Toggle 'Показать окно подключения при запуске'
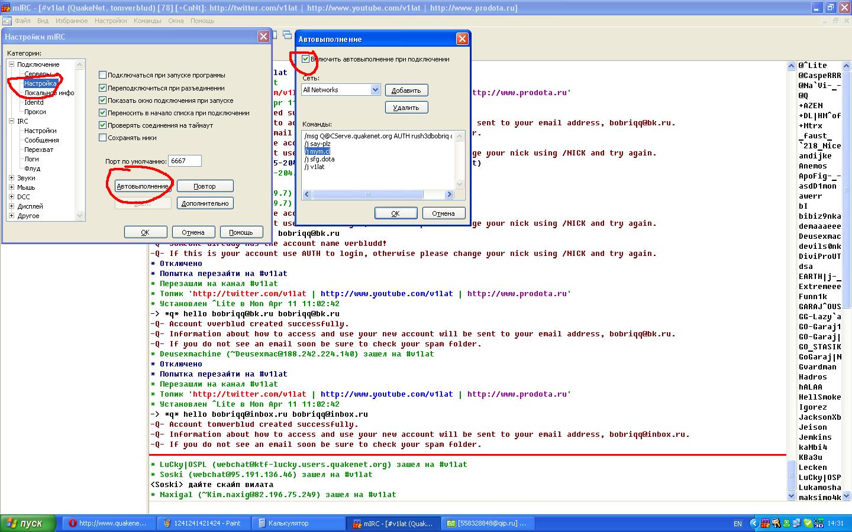Image resolution: width=852 pixels, height=532 pixels. [102, 100]
